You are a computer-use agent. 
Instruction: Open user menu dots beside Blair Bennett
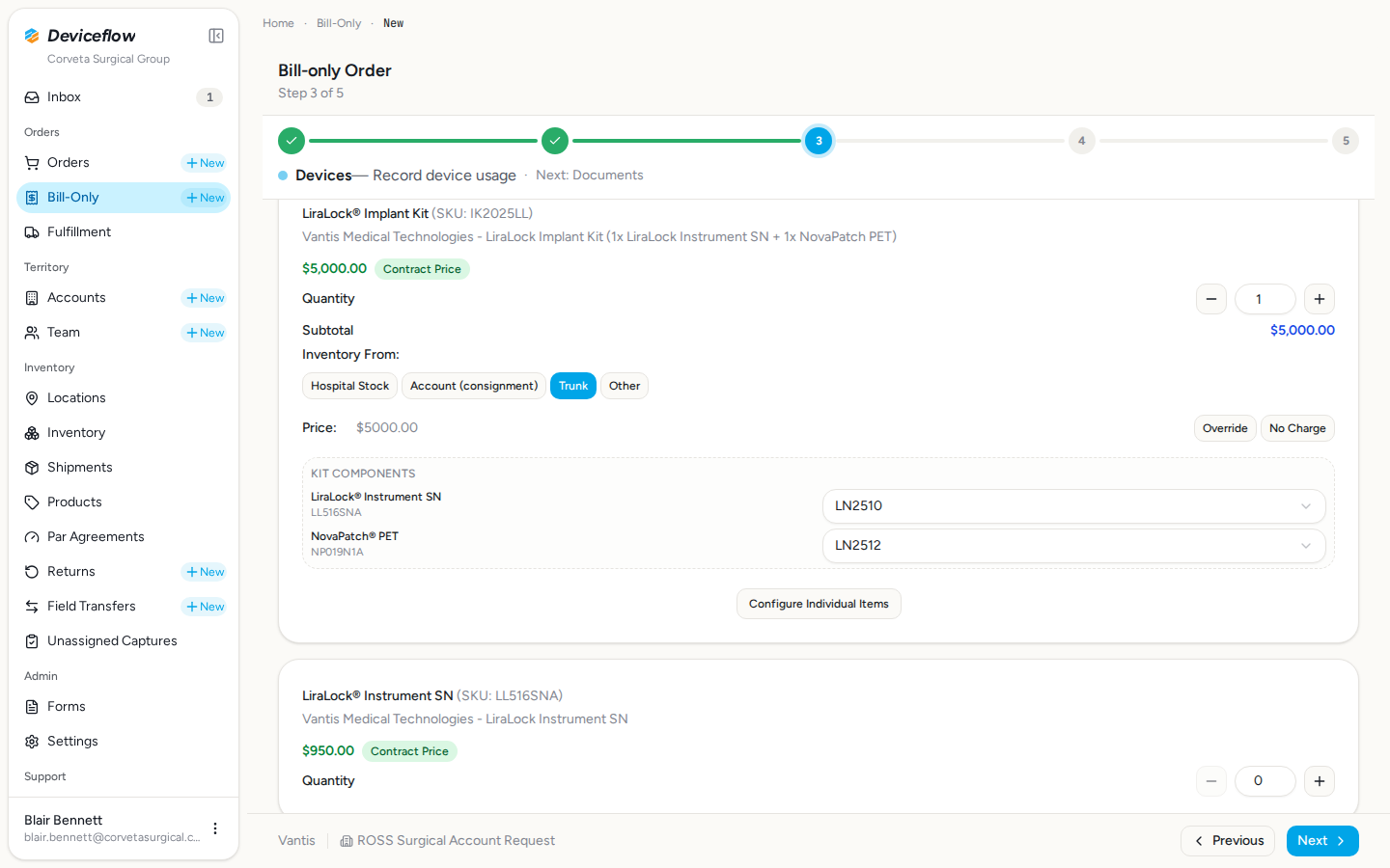[215, 828]
